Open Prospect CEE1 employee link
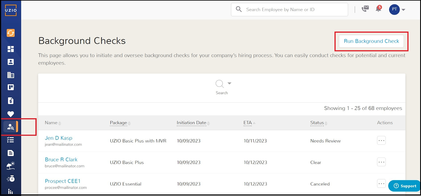Image resolution: width=421 pixels, height=196 pixels. coord(63,181)
